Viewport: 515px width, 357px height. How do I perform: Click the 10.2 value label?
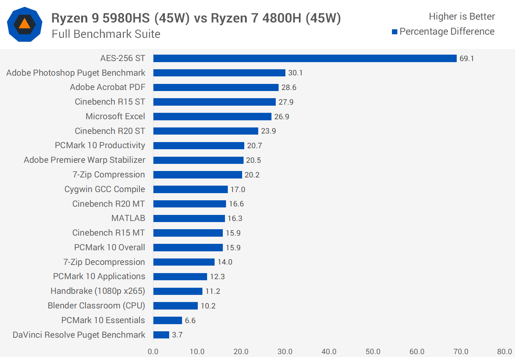point(208,306)
